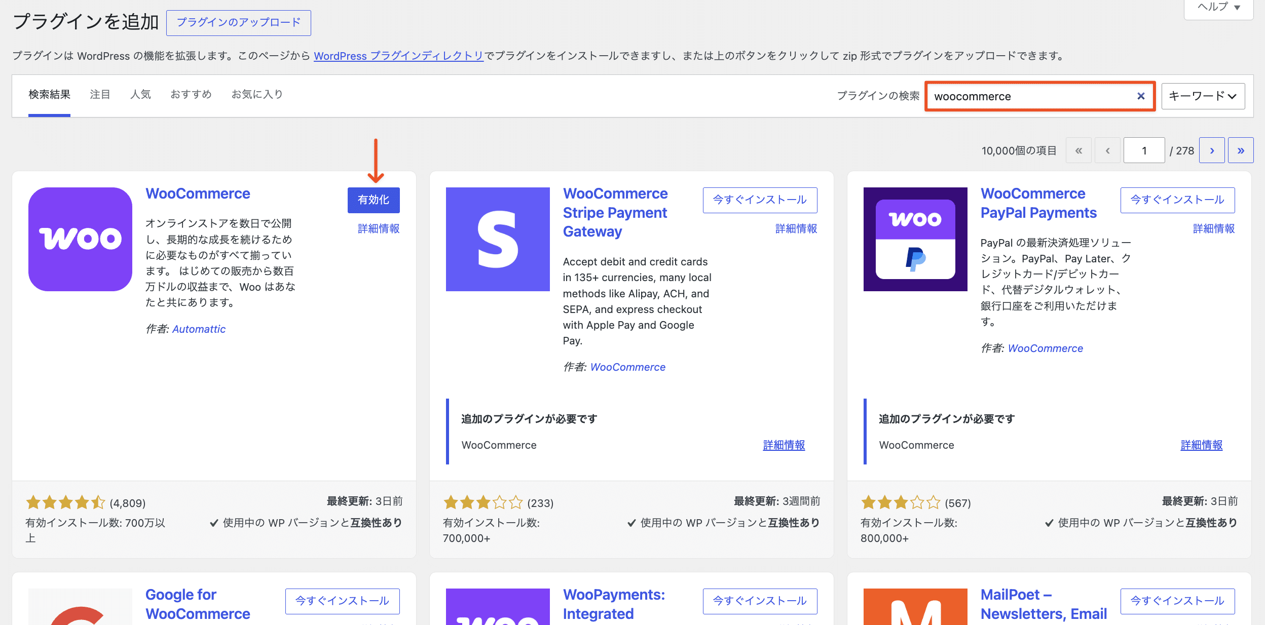Click 追加のプラグインが必要です in Stripe card

click(529, 419)
